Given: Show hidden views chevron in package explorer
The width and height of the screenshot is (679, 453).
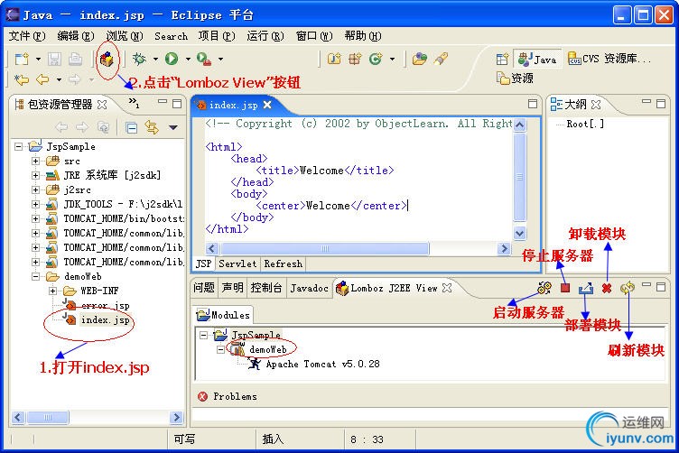Looking at the screenshot, I should pos(134,103).
